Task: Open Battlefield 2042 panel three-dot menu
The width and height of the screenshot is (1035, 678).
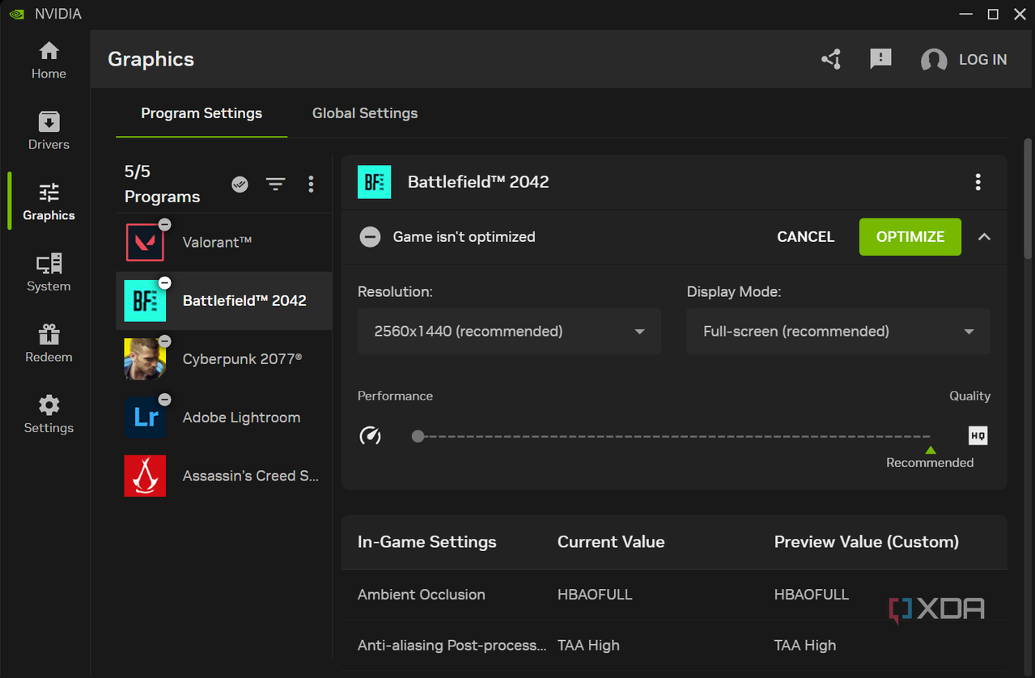Action: pos(978,182)
